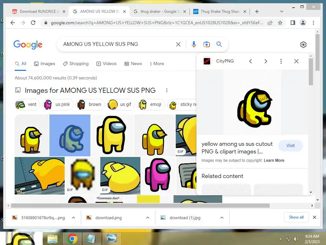Expand options for download (1).jpg
The height and width of the screenshot is (245, 326).
coord(222,218)
